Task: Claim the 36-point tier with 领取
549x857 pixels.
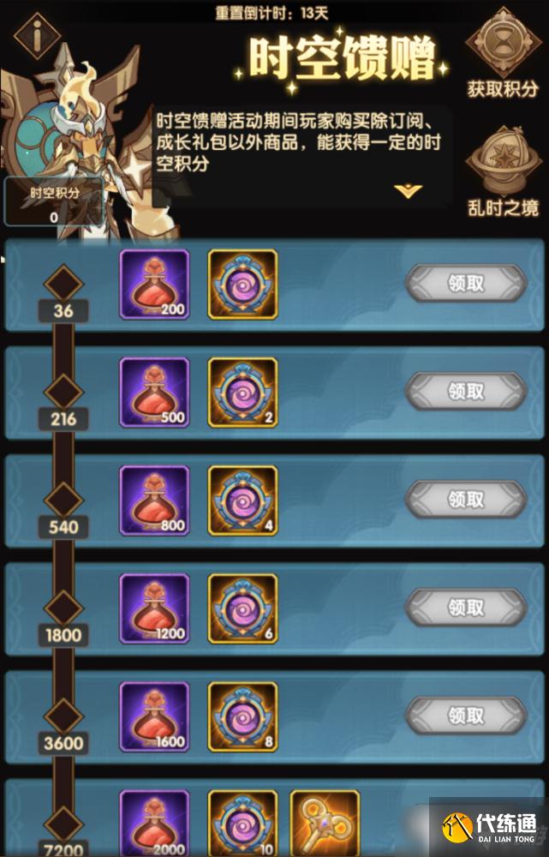Action: point(466,283)
